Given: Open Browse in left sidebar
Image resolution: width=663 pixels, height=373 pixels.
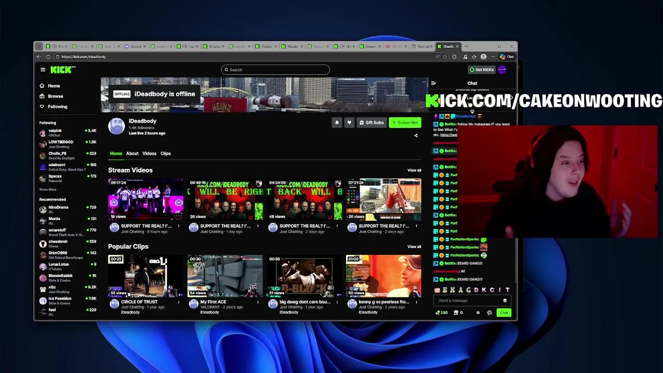Looking at the screenshot, I should click(x=51, y=96).
